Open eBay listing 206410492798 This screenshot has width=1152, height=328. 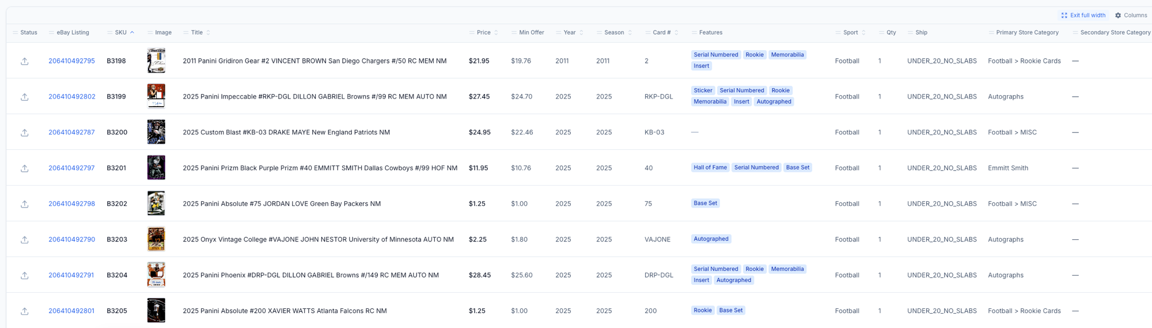71,203
